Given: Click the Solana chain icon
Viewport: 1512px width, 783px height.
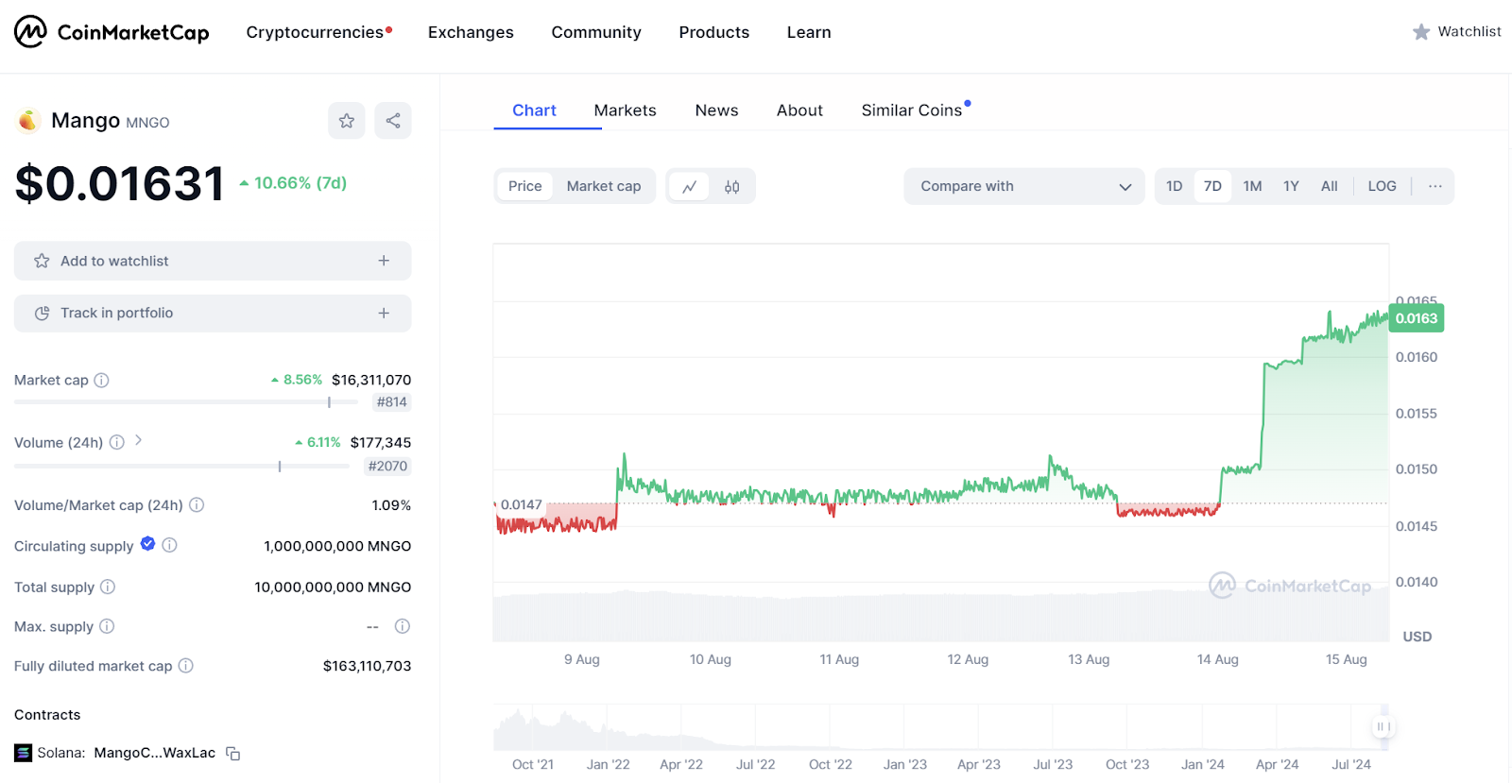Looking at the screenshot, I should 23,753.
